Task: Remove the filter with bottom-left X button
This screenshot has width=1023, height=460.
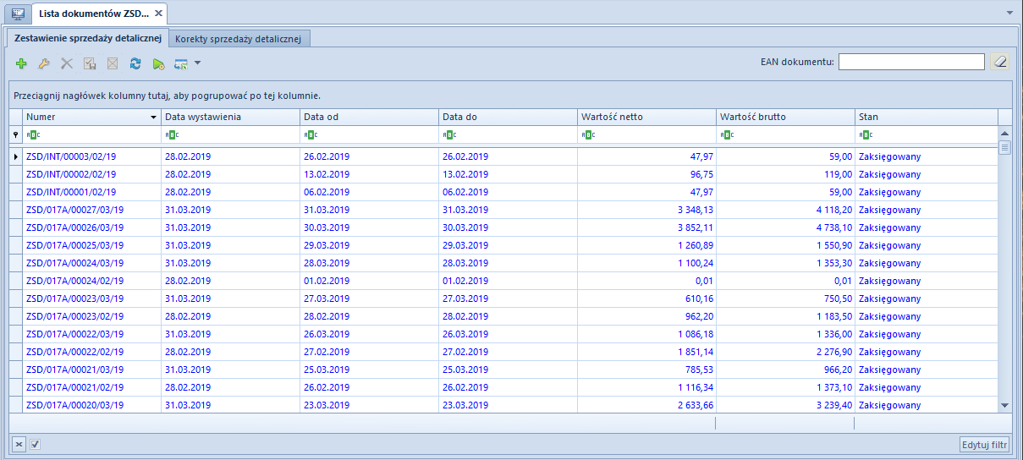Action: coord(19,444)
